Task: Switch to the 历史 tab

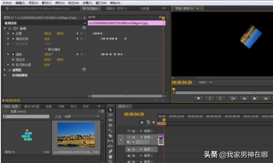Action: click(x=86, y=106)
